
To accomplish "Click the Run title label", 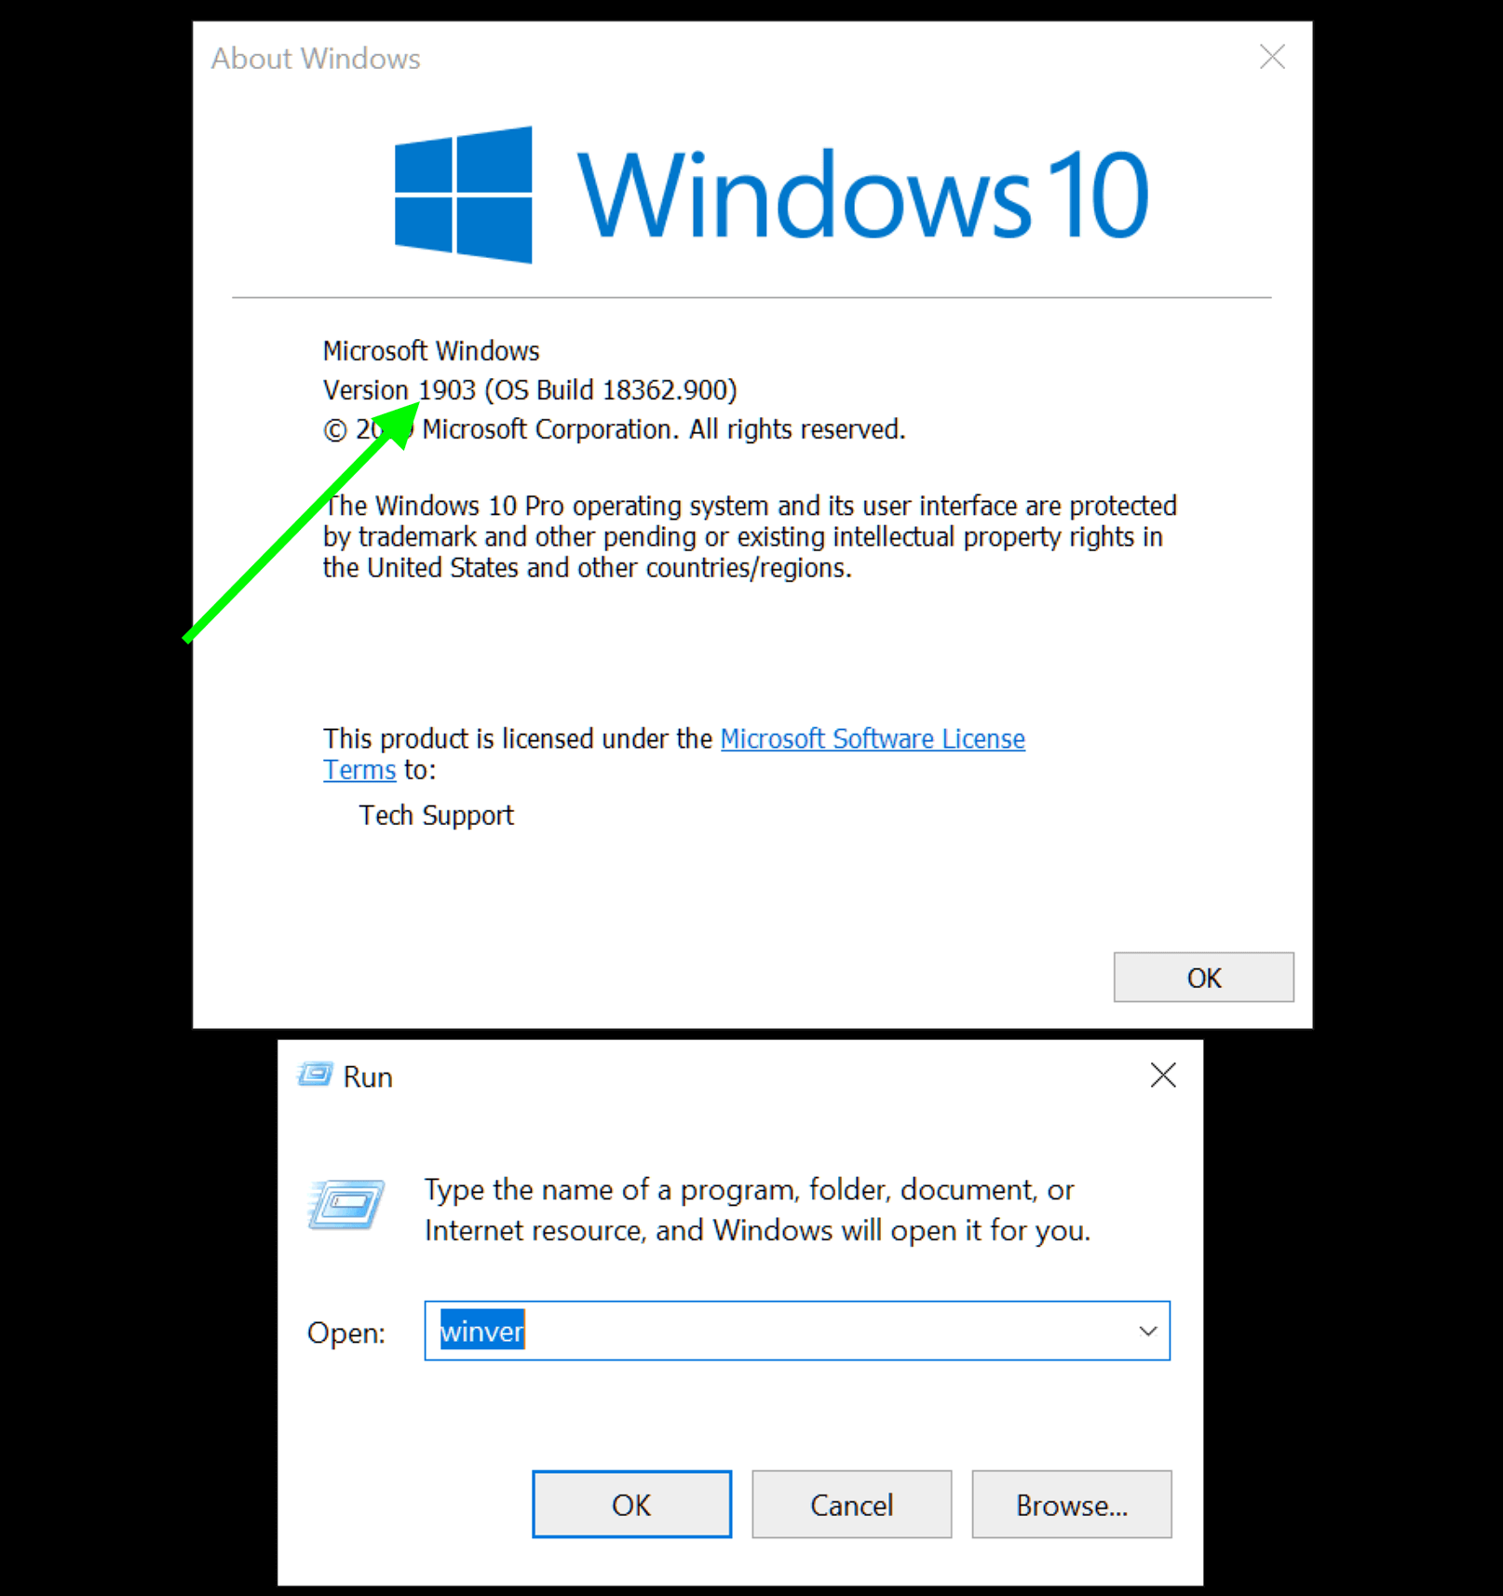I will pyautogui.click(x=368, y=1077).
